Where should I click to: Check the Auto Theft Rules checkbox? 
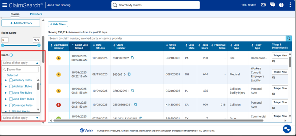click(x=11, y=99)
